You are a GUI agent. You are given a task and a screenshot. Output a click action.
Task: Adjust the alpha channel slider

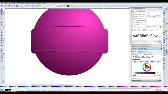[x=145, y=73]
